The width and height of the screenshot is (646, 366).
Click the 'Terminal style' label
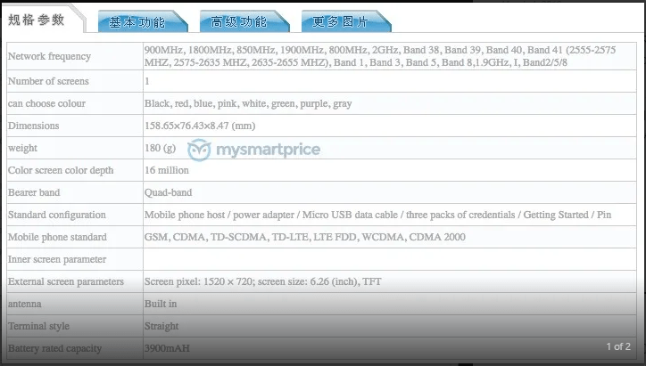pyautogui.click(x=38, y=326)
